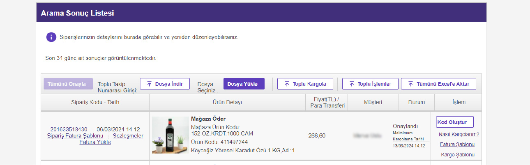Image resolution: width=530 pixels, height=165 pixels.
Task: Click the Mağaza Öder product title
Action: [x=208, y=119]
